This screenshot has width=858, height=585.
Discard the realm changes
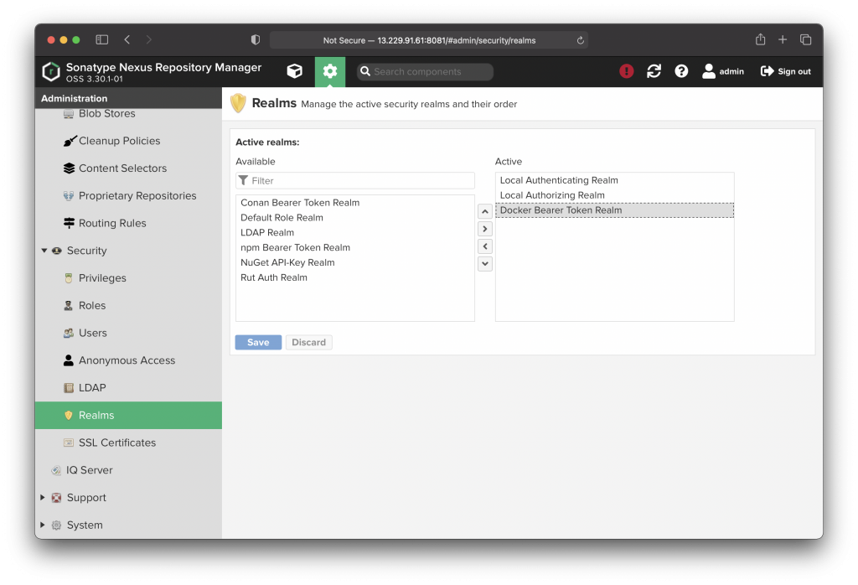[x=308, y=342]
